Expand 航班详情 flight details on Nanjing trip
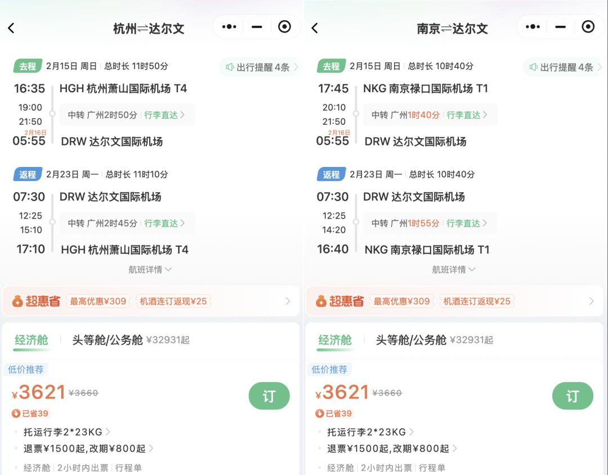The height and width of the screenshot is (475, 608). pyautogui.click(x=454, y=269)
